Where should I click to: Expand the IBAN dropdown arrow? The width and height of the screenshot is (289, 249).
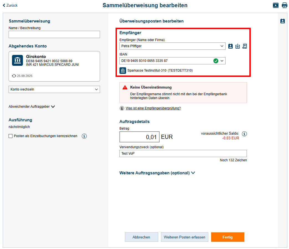(x=222, y=61)
